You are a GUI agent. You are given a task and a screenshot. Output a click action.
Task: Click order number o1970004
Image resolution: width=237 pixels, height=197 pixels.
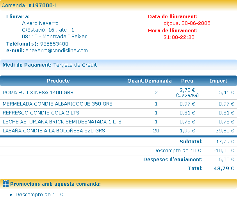(x=42, y=5)
